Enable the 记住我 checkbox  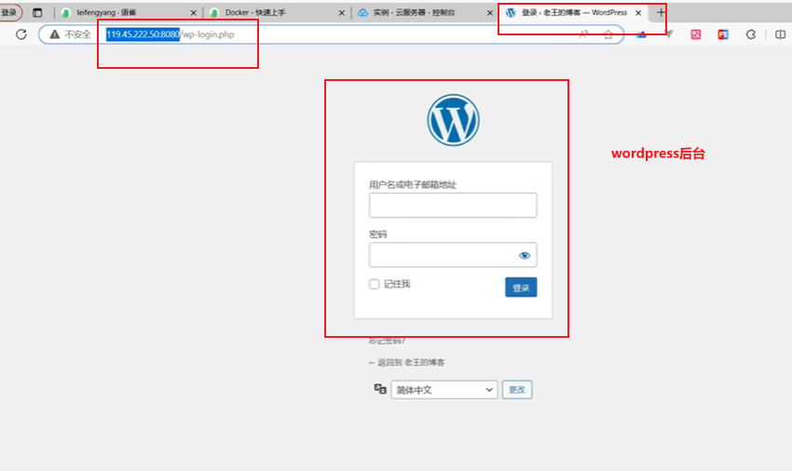375,284
